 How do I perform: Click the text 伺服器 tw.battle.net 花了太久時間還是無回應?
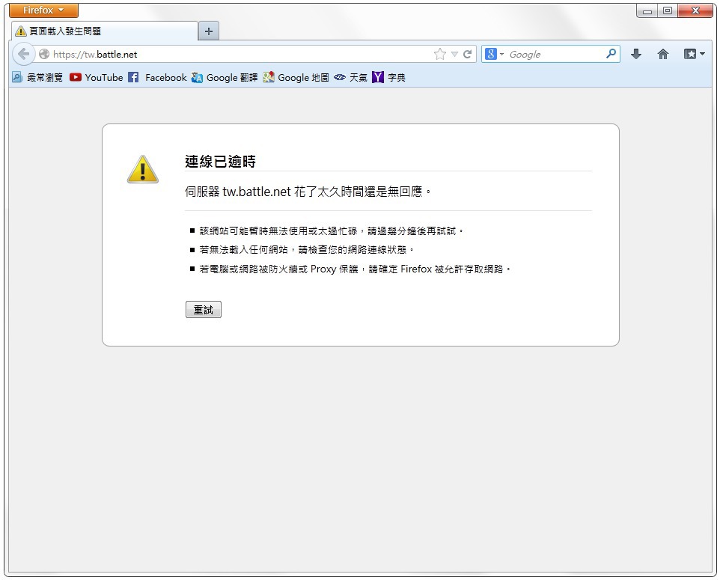(308, 192)
